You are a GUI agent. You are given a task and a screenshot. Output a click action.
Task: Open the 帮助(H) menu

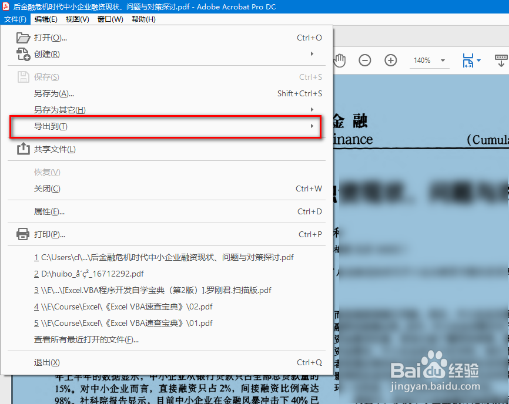(143, 19)
